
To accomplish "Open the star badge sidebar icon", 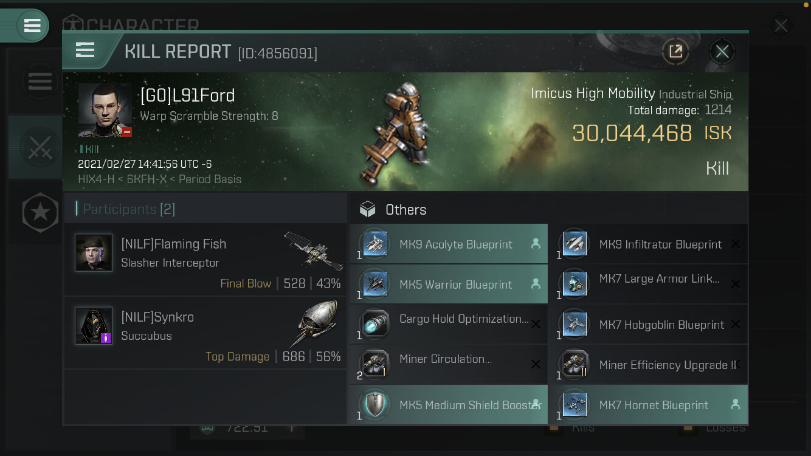I will [x=40, y=212].
